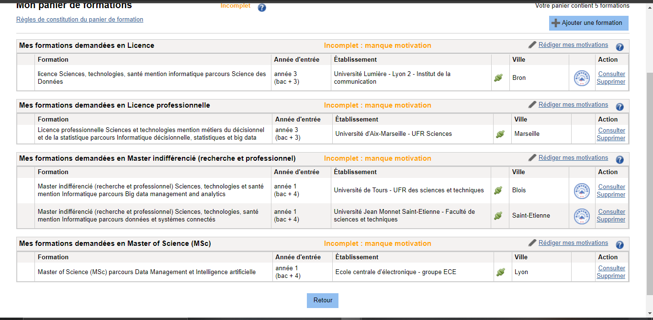
Task: Open Règles de constitution du panier link
Action: click(x=79, y=20)
